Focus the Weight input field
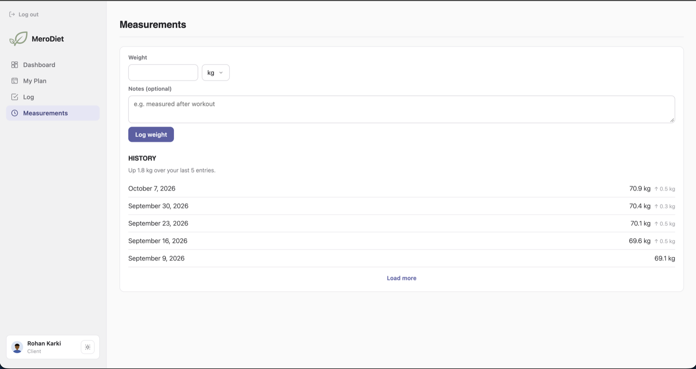Viewport: 696px width, 369px height. (163, 72)
